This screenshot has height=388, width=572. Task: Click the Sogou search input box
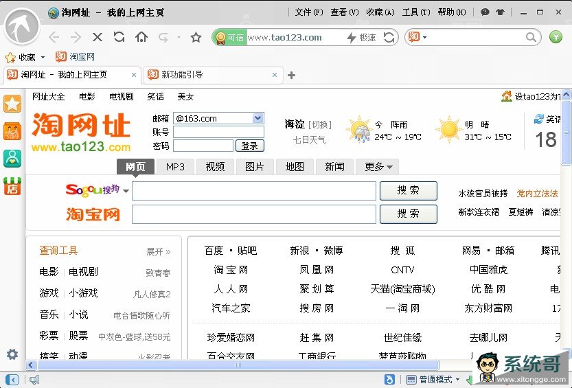[254, 191]
